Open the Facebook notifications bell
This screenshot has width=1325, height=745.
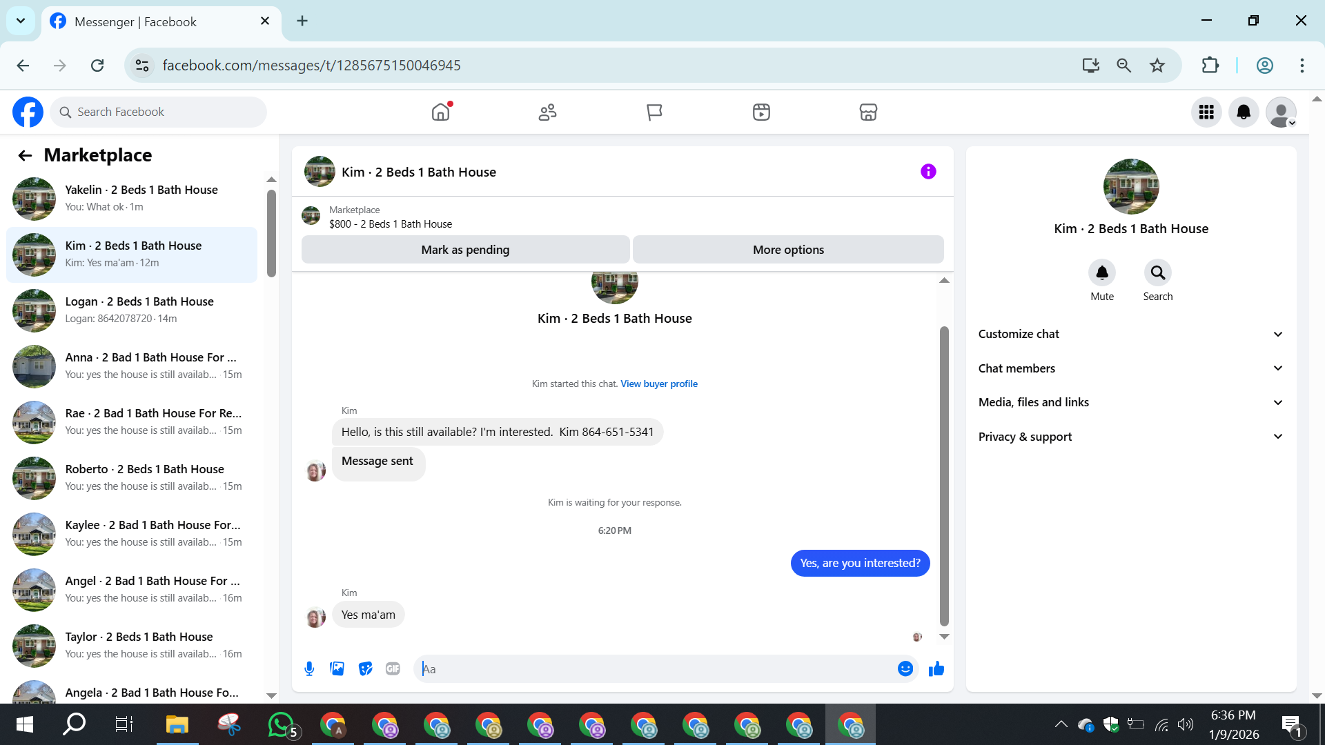click(x=1244, y=112)
